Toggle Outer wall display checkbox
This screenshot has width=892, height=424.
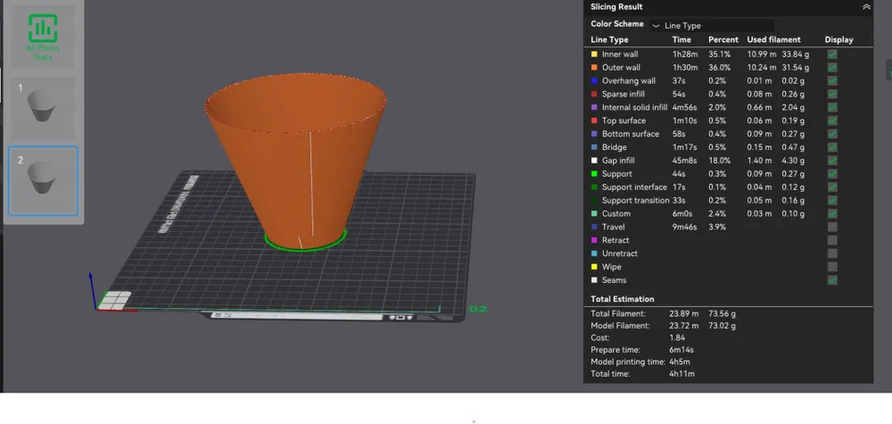(832, 67)
